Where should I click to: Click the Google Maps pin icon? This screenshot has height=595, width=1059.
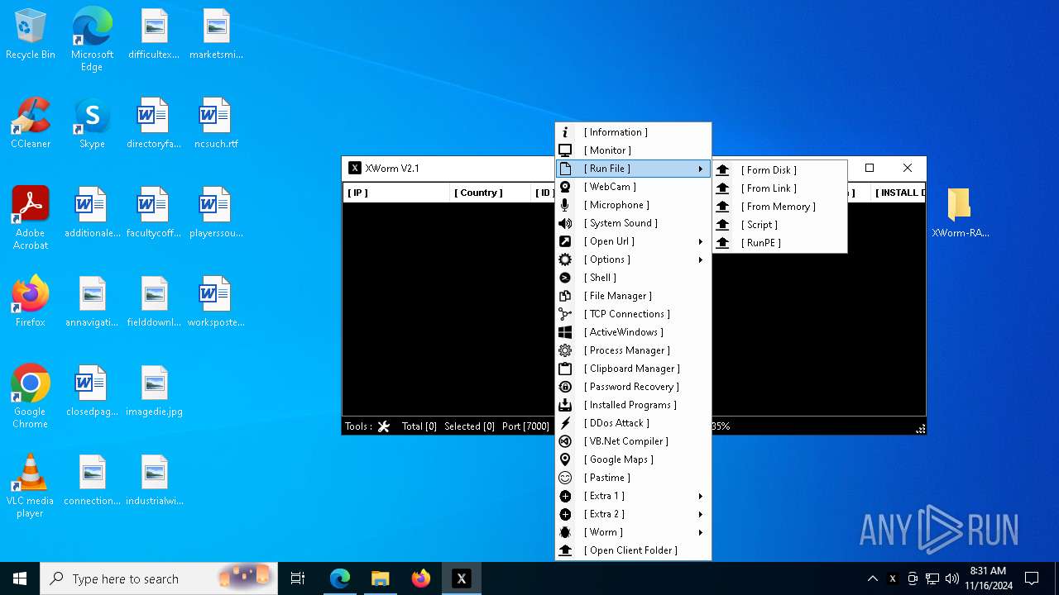565,459
